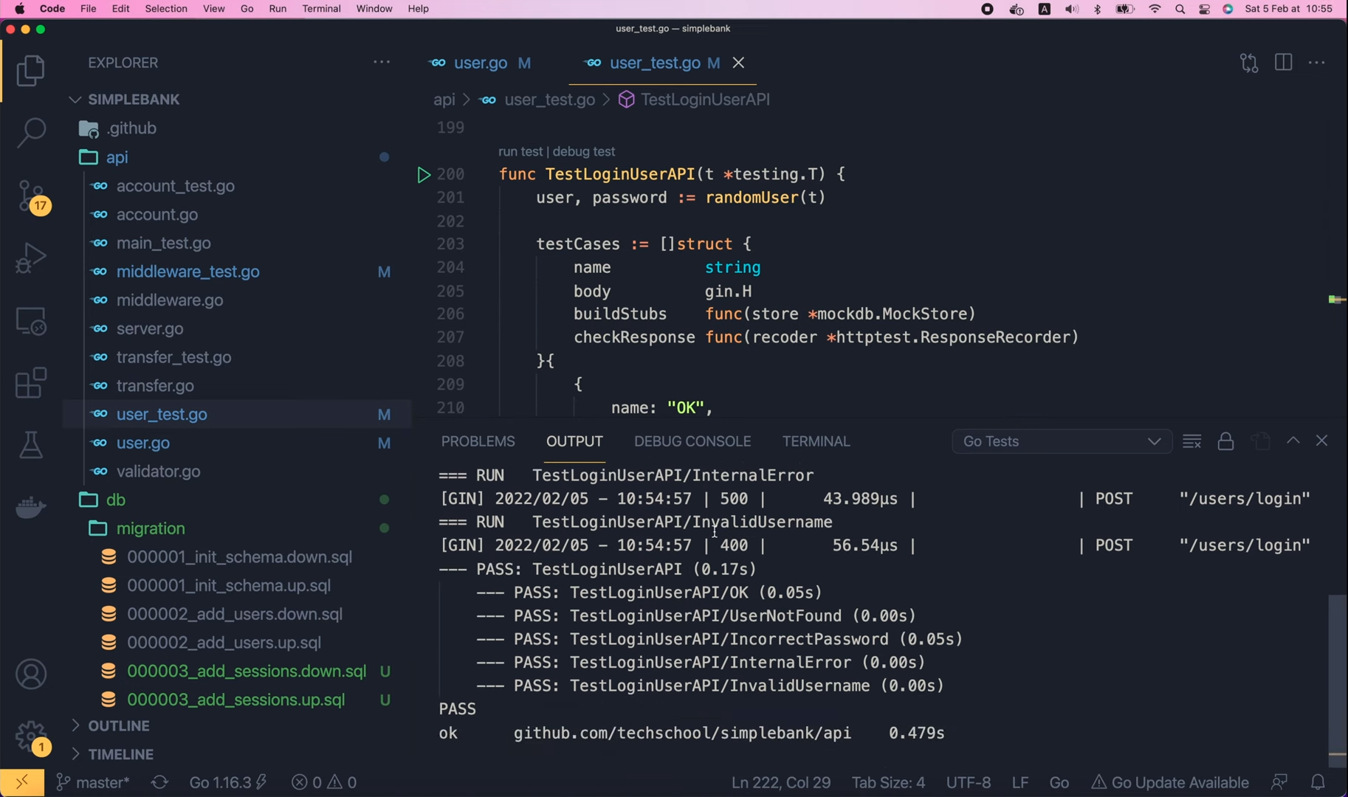Collapse the migration folder
This screenshot has width=1348, height=797.
pos(151,528)
